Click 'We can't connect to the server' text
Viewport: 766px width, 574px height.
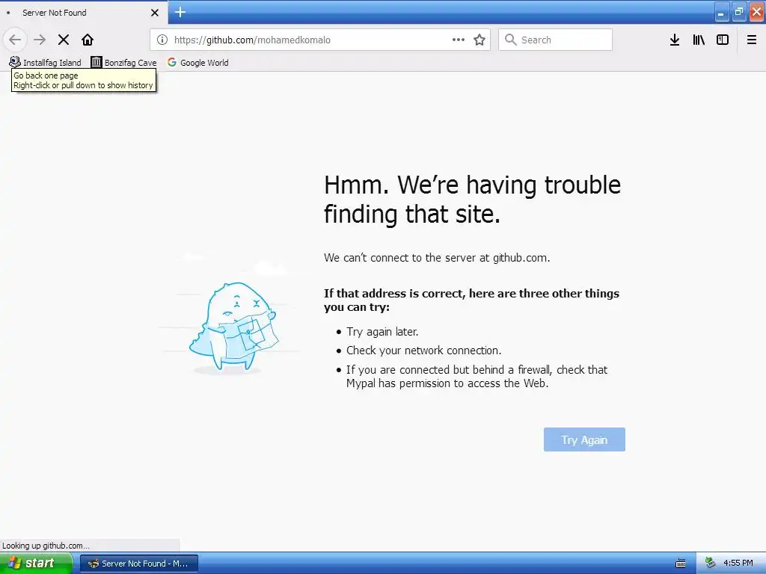[437, 258]
